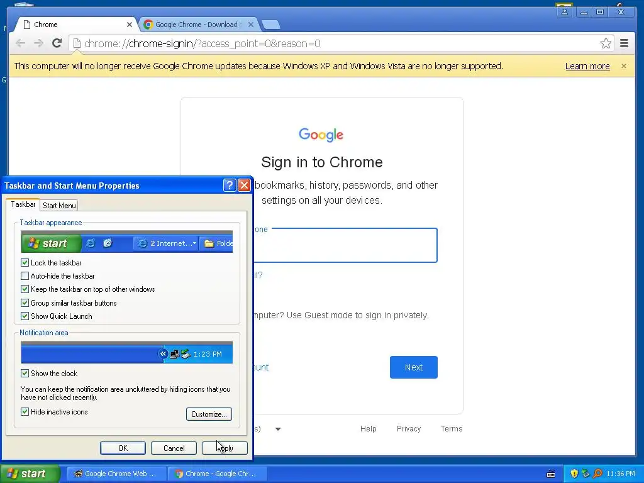Image resolution: width=644 pixels, height=483 pixels.
Task: Click Chrome's forward arrow button
Action: (x=38, y=43)
